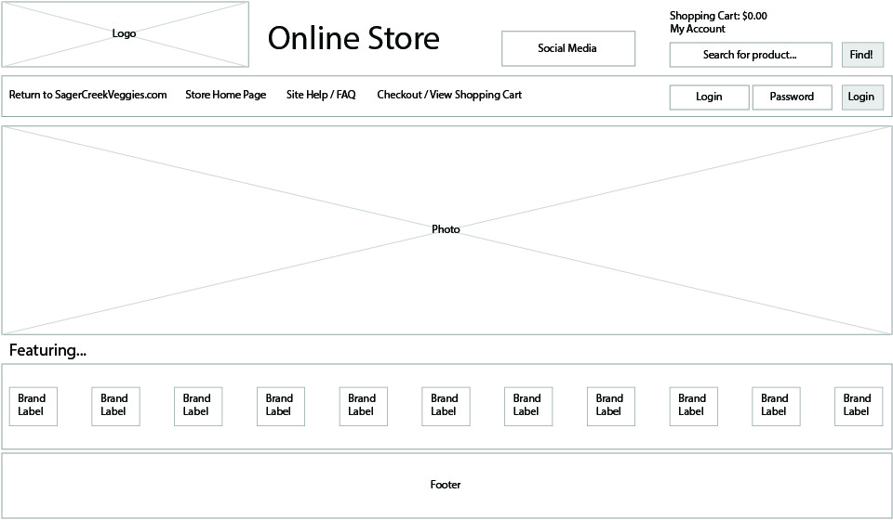This screenshot has height=520, width=893.
Task: Follow the Return to SagerCreekVeggies.com link
Action: click(87, 95)
